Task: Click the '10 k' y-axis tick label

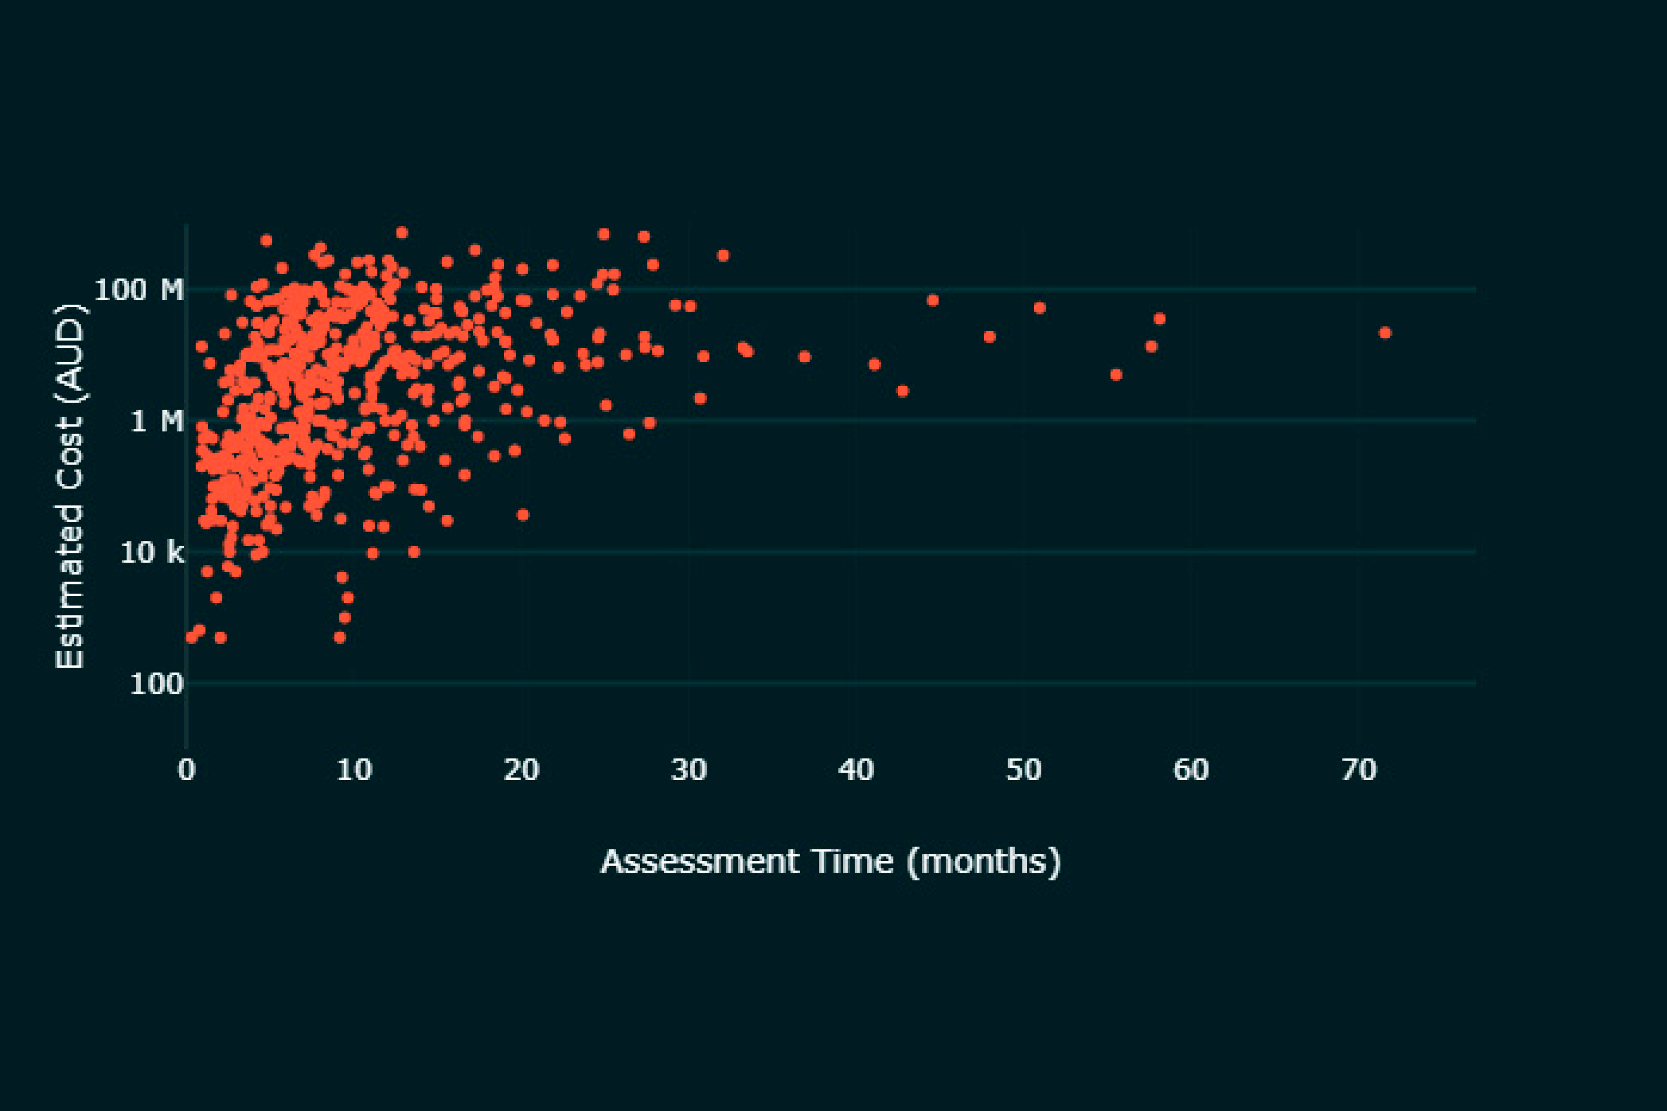Action: click(152, 553)
